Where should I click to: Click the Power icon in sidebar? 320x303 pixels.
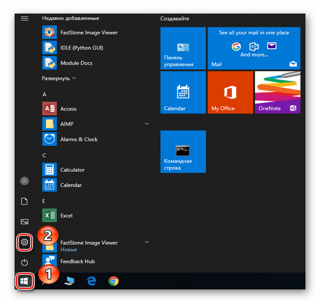pyautogui.click(x=25, y=262)
